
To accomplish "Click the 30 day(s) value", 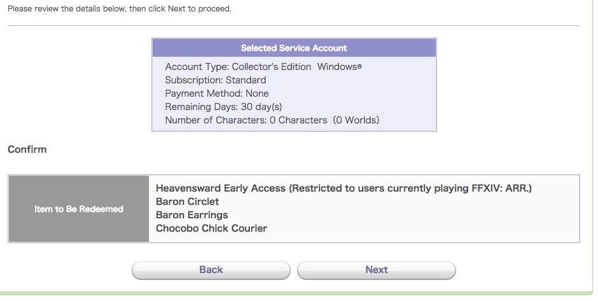I will [261, 107].
